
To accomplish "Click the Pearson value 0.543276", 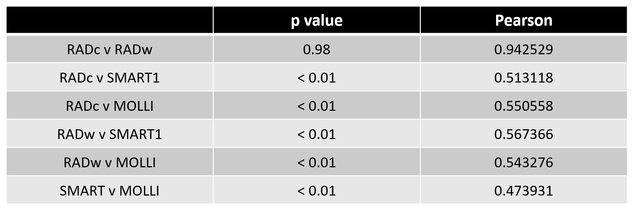I will point(524,163).
